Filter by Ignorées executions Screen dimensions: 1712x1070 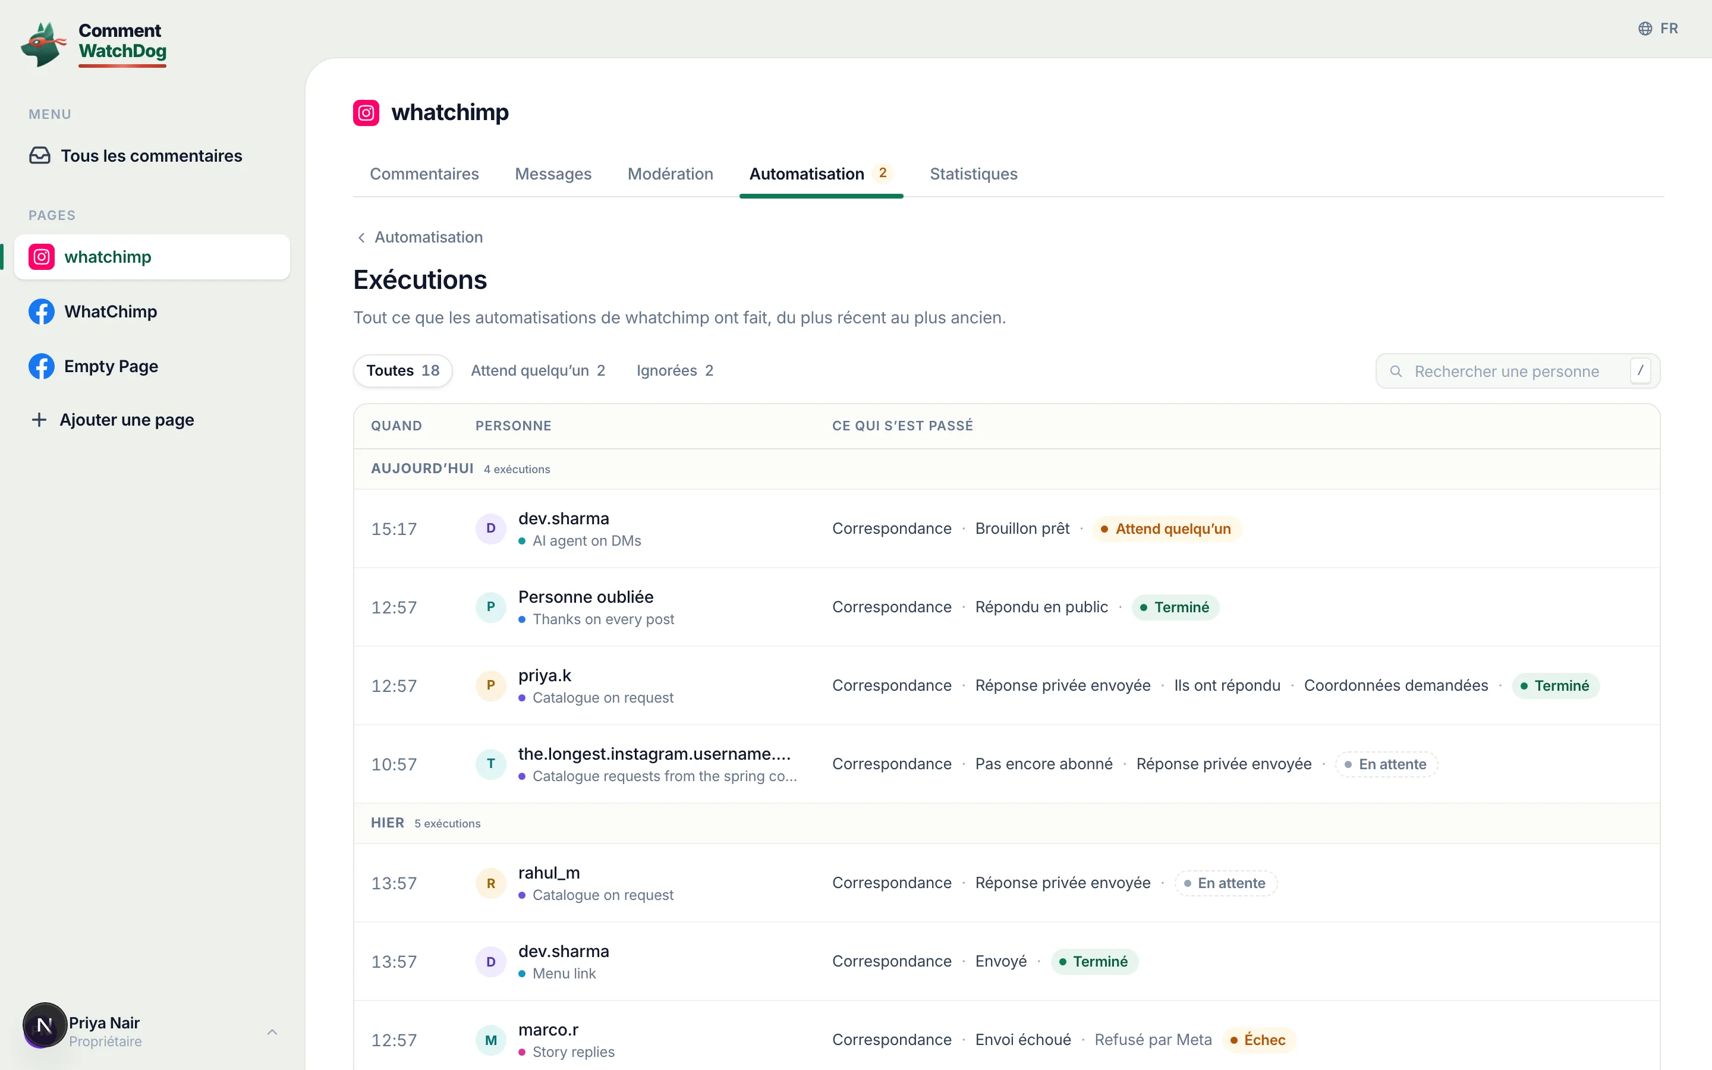(x=675, y=371)
